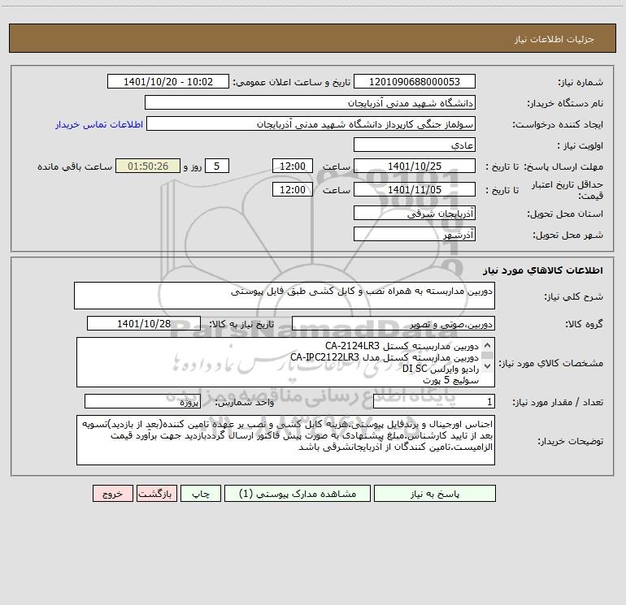This screenshot has width=626, height=605.
Task: Click goods need date 1401/10/28
Action: click(x=144, y=323)
